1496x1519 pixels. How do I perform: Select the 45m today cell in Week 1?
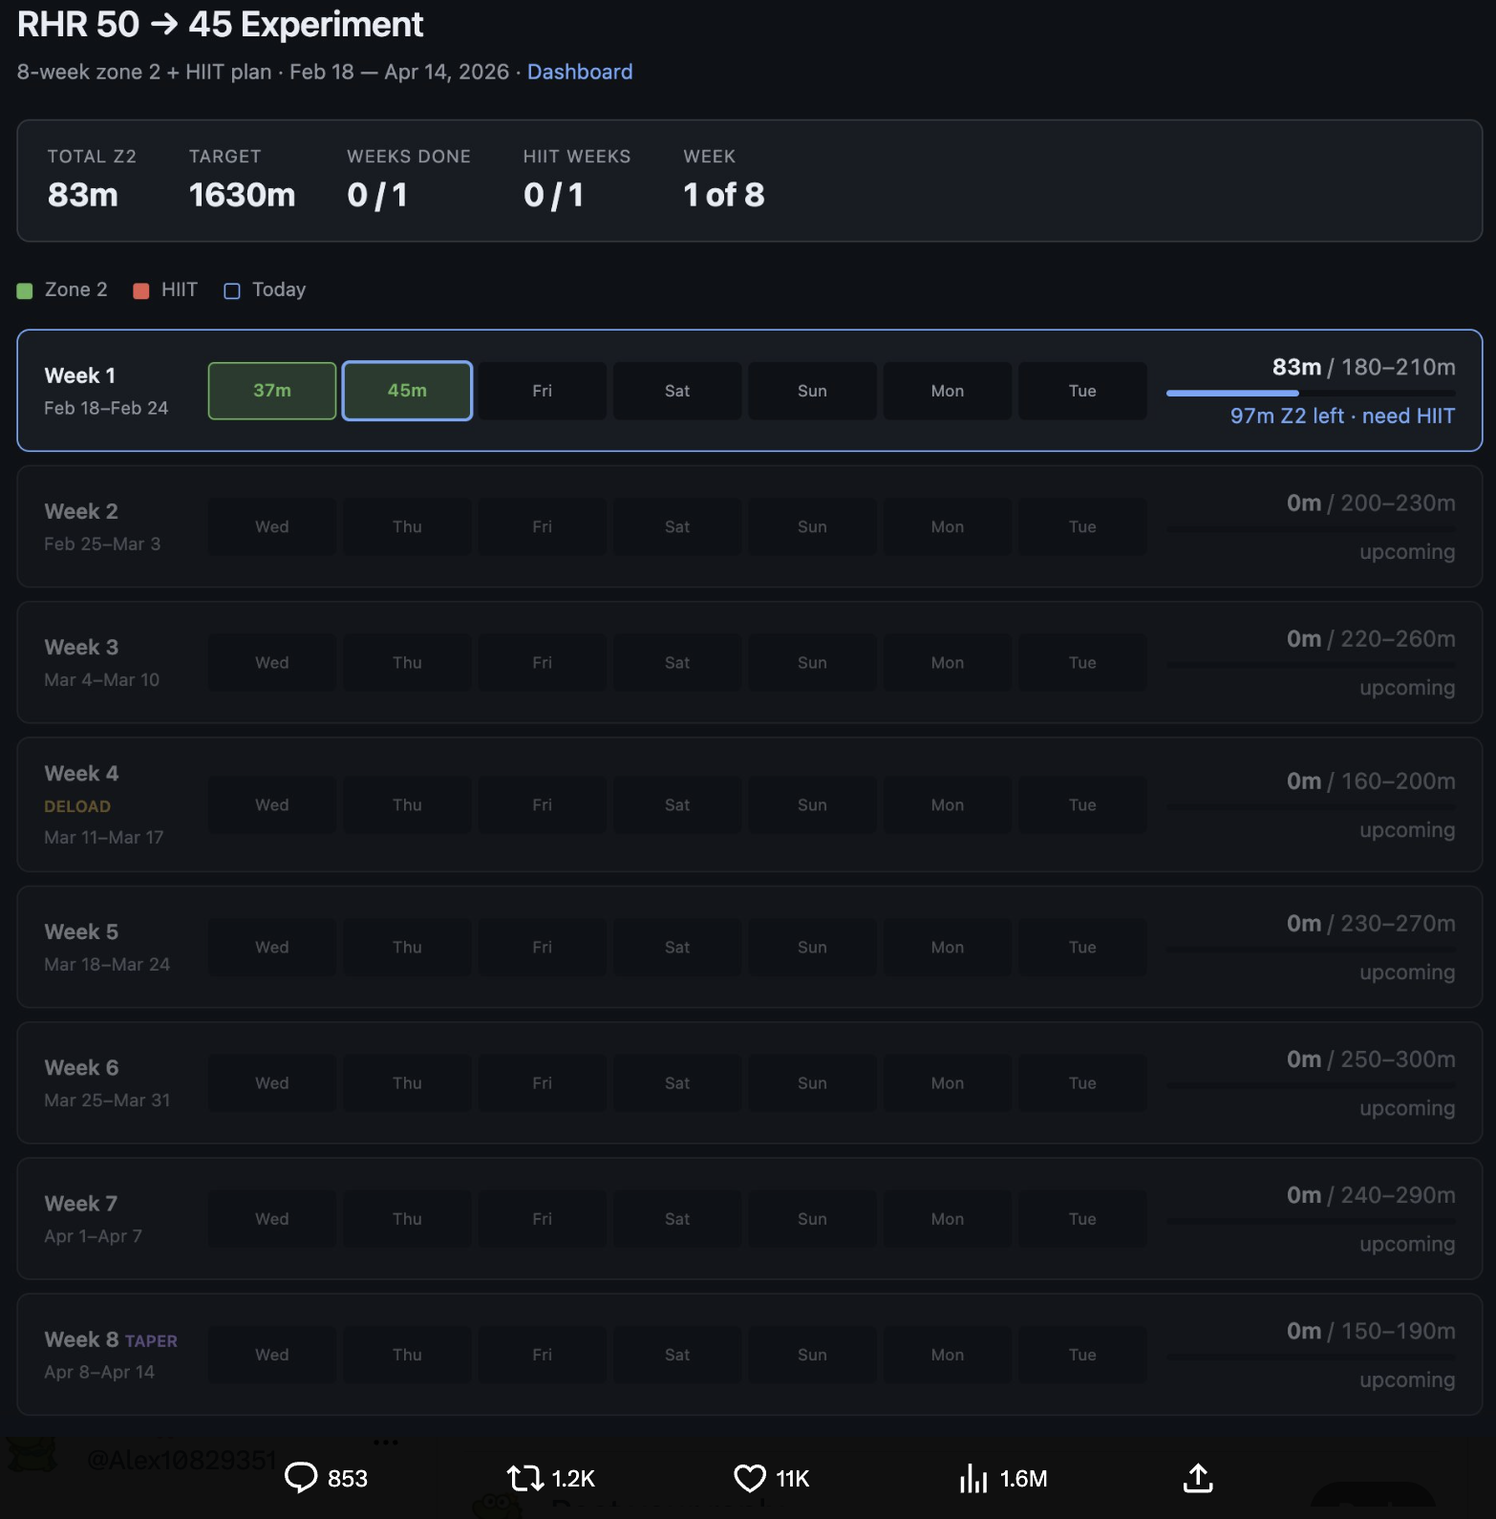point(407,391)
